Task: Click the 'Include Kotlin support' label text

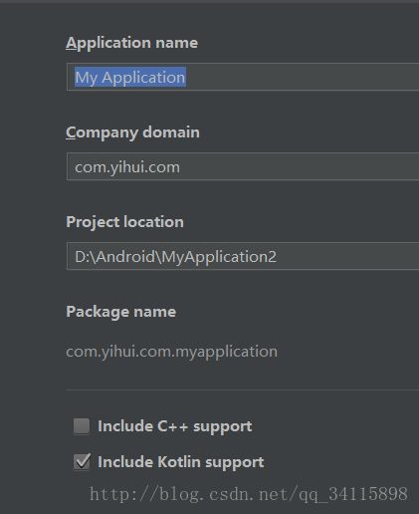Action: pyautogui.click(x=181, y=462)
